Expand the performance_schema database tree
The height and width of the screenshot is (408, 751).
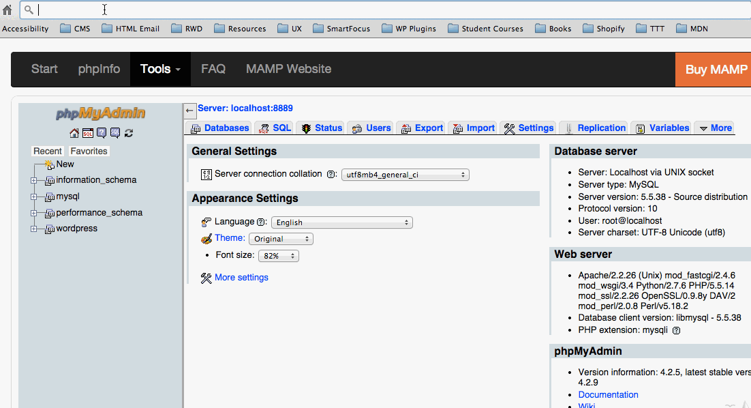pyautogui.click(x=33, y=214)
